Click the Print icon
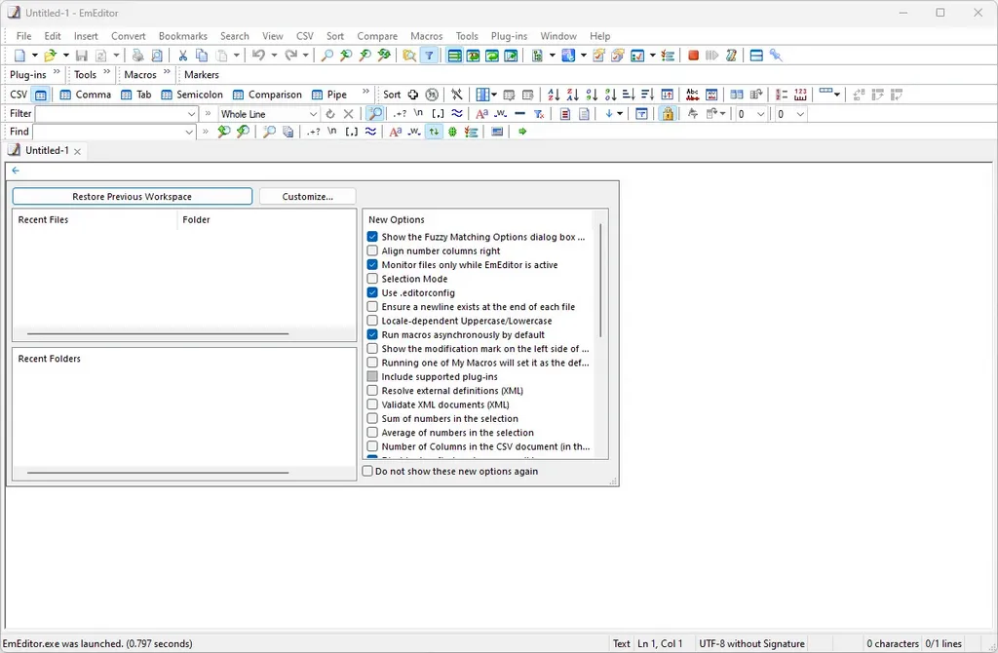998x653 pixels. pyautogui.click(x=137, y=56)
